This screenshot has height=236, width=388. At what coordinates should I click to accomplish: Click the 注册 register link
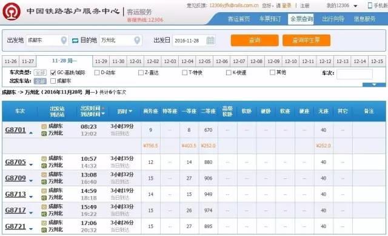(304, 5)
